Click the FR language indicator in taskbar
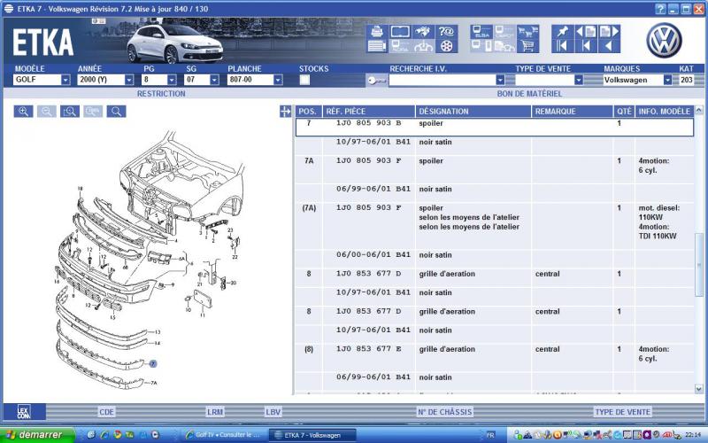 (490, 435)
